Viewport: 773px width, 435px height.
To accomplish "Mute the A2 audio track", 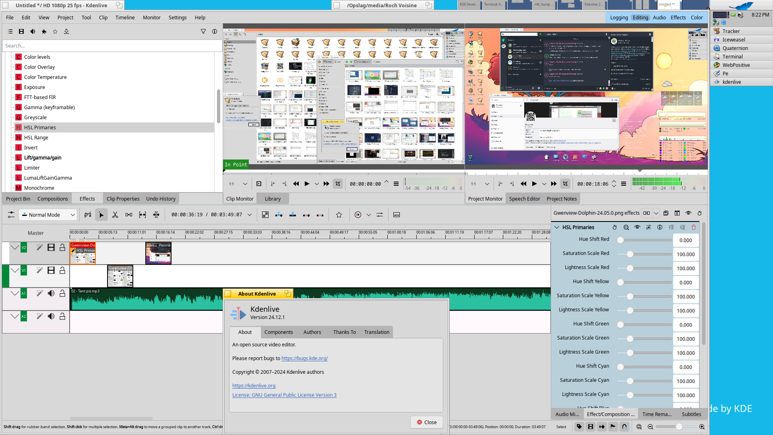I will (x=51, y=316).
